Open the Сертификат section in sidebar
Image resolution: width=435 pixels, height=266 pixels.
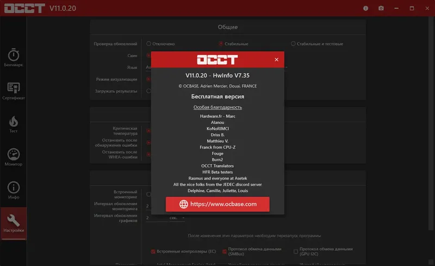[13, 91]
